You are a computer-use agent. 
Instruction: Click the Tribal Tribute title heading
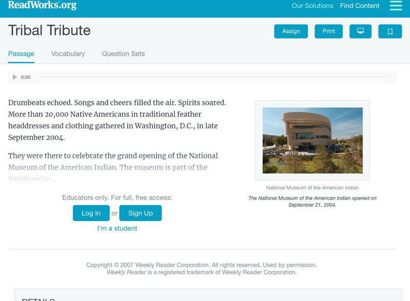(x=50, y=31)
